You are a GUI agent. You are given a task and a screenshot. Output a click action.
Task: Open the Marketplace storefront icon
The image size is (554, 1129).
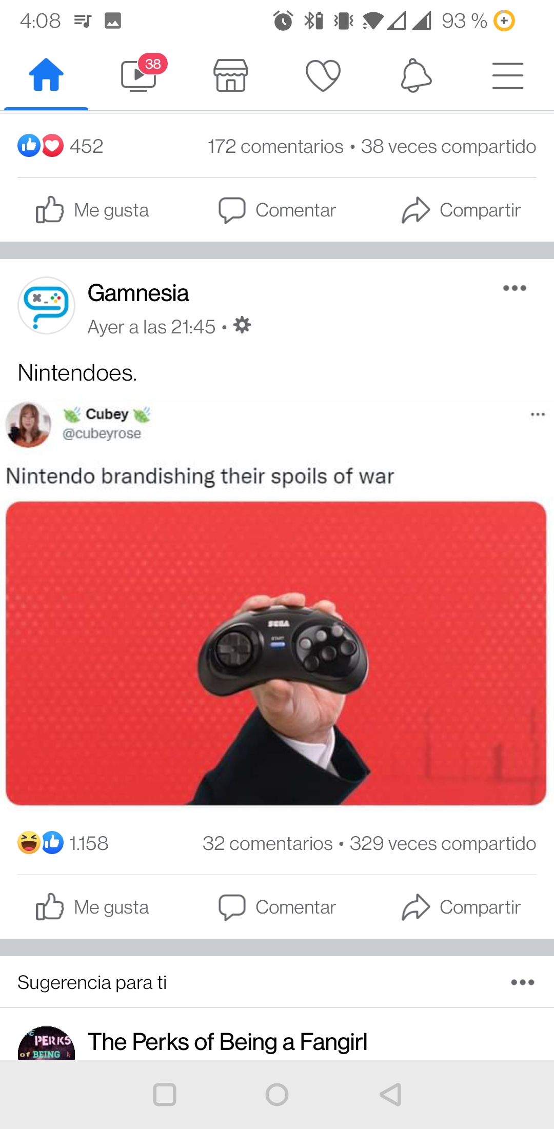231,75
